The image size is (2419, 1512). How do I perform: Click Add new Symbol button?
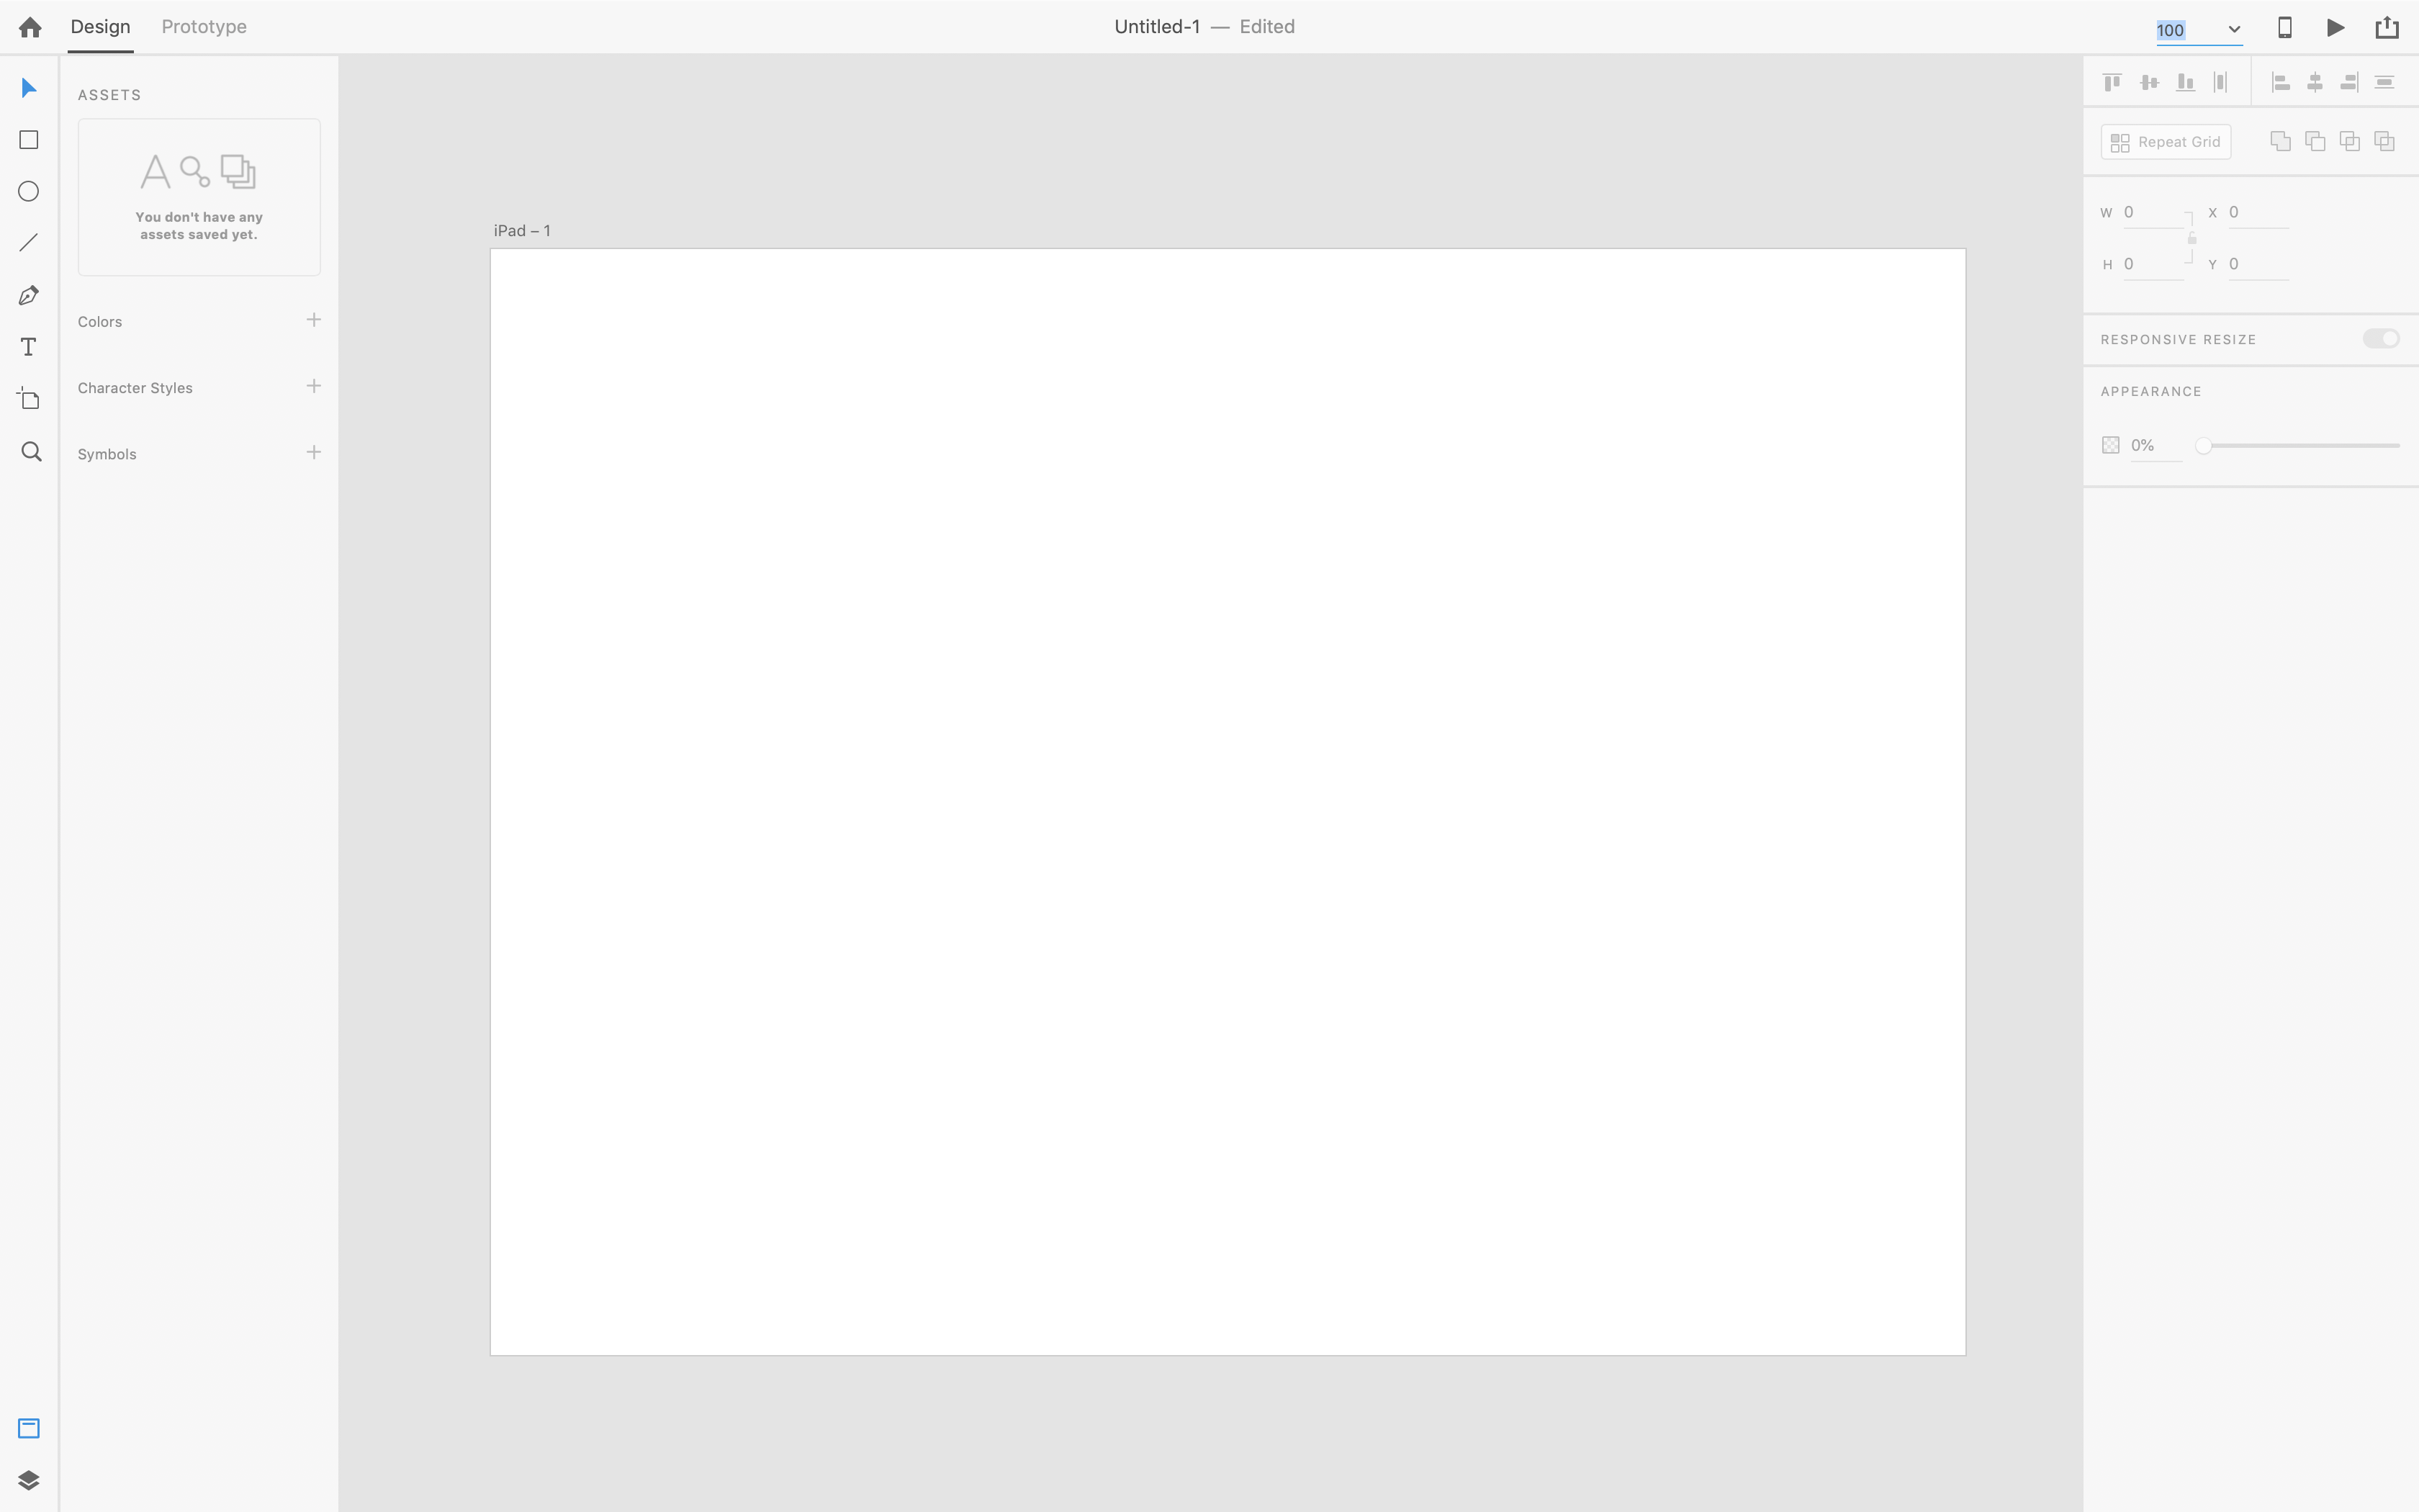click(x=313, y=451)
